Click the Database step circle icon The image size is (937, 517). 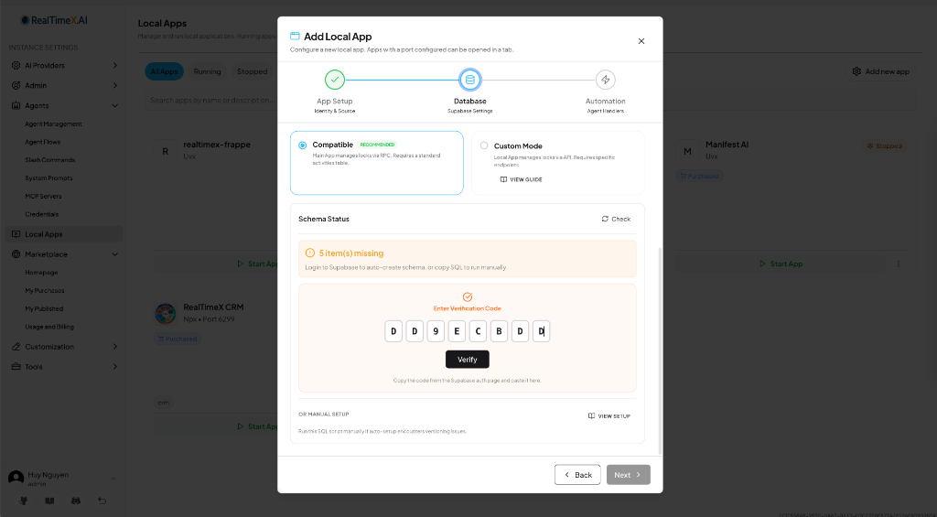pyautogui.click(x=469, y=80)
